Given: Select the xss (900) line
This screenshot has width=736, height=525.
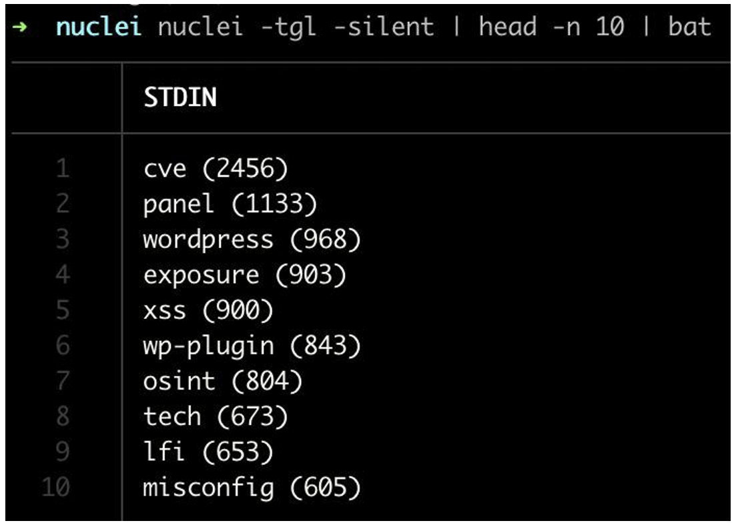Looking at the screenshot, I should point(208,310).
